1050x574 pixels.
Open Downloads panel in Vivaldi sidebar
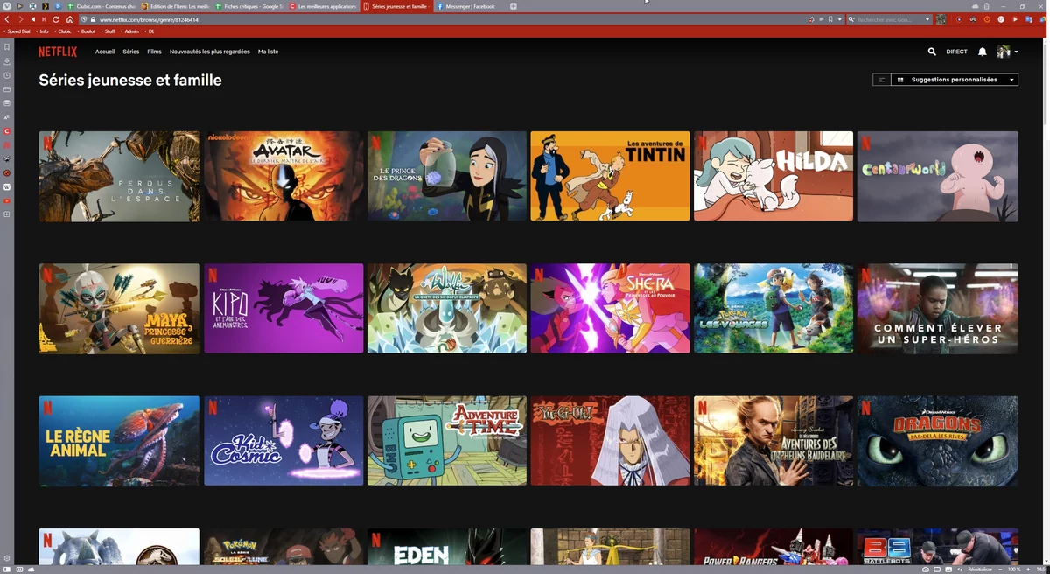[7, 61]
